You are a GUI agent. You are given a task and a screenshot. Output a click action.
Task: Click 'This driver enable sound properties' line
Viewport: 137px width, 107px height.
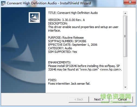point(83,27)
